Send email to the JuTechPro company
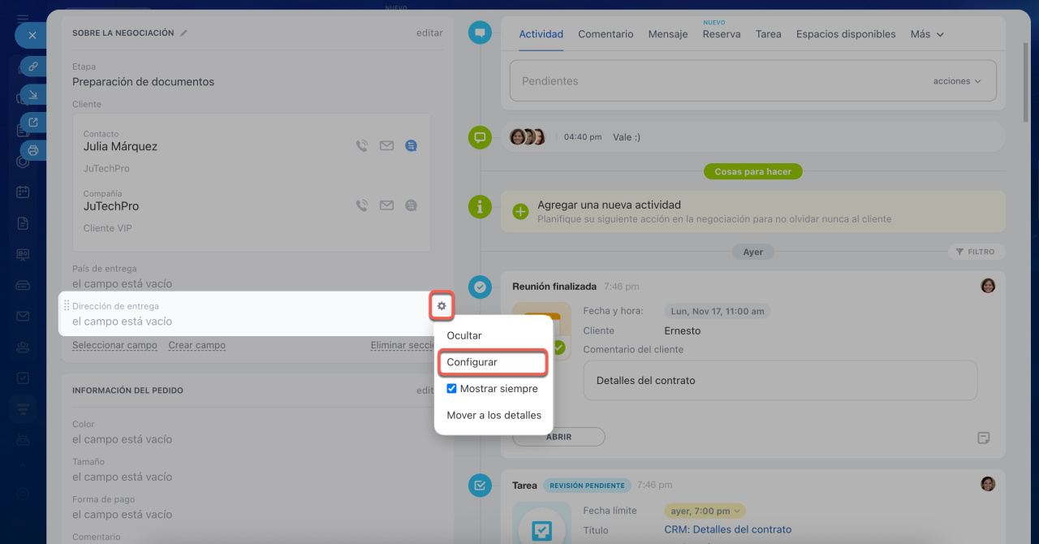This screenshot has width=1039, height=544. click(386, 206)
